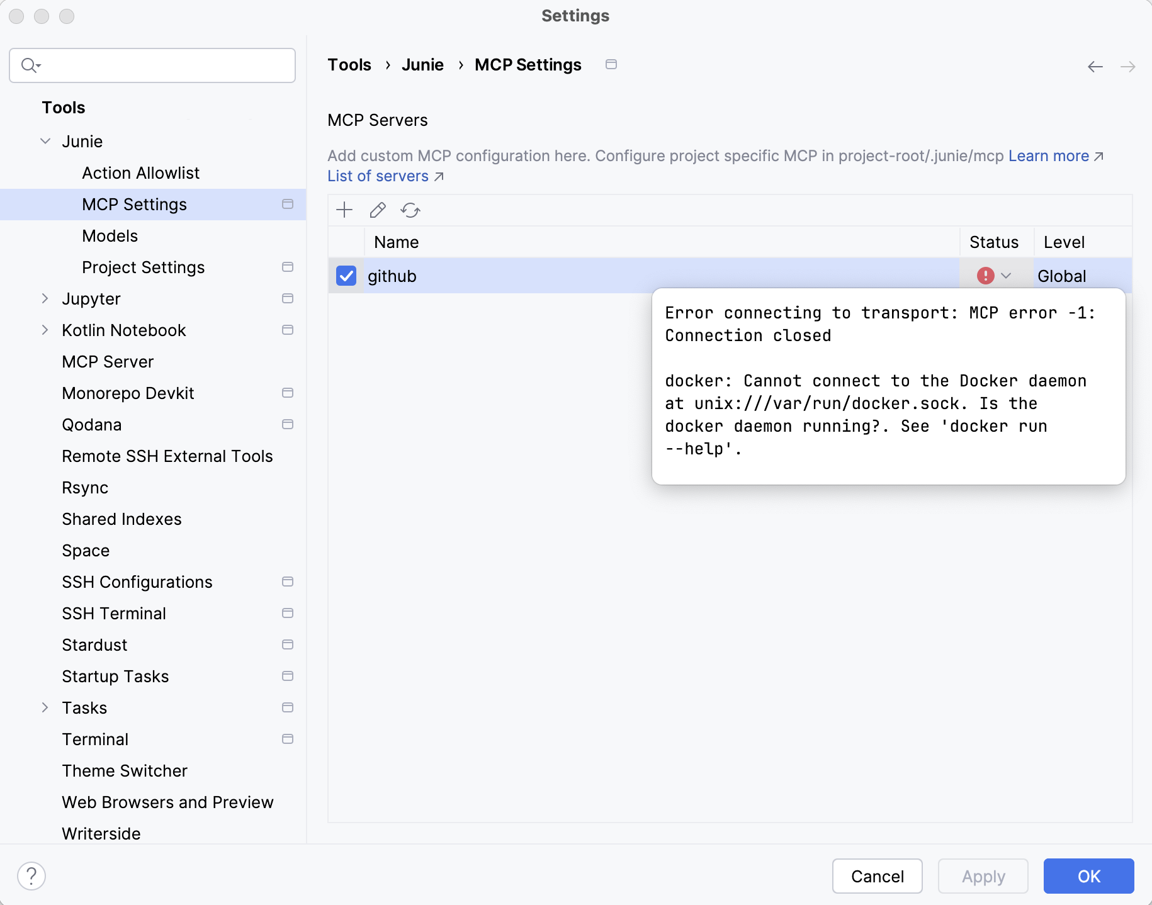The width and height of the screenshot is (1152, 905).
Task: Select MCP Settings in the sidebar
Action: [x=134, y=204]
